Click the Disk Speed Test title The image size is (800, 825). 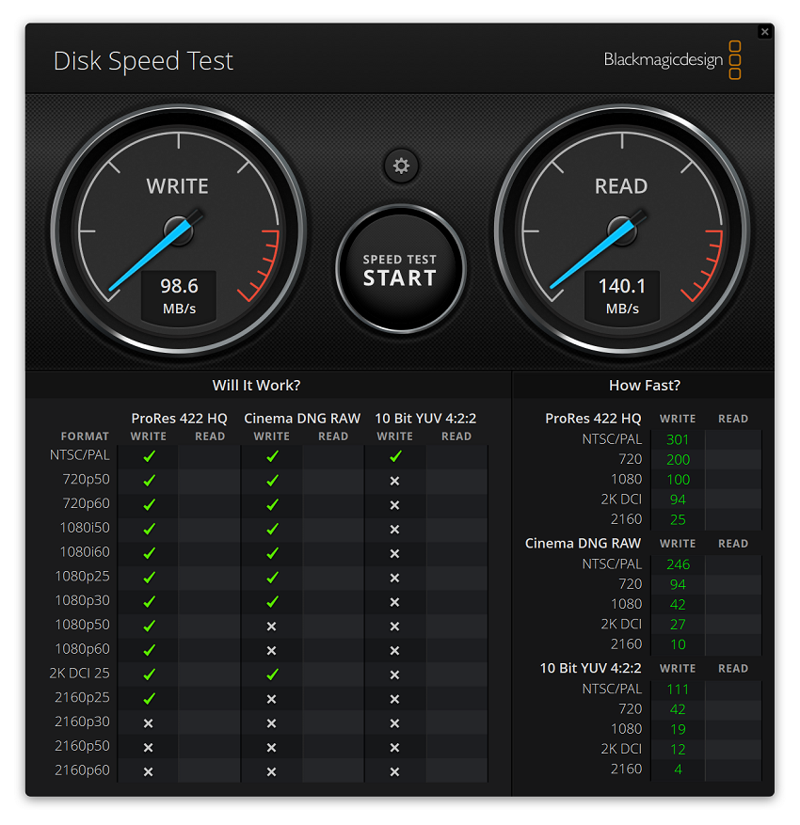tap(143, 61)
